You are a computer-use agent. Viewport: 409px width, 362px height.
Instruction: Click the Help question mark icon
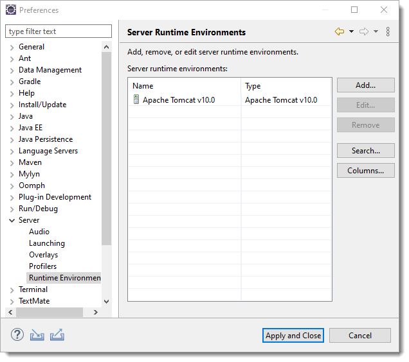[x=17, y=334]
